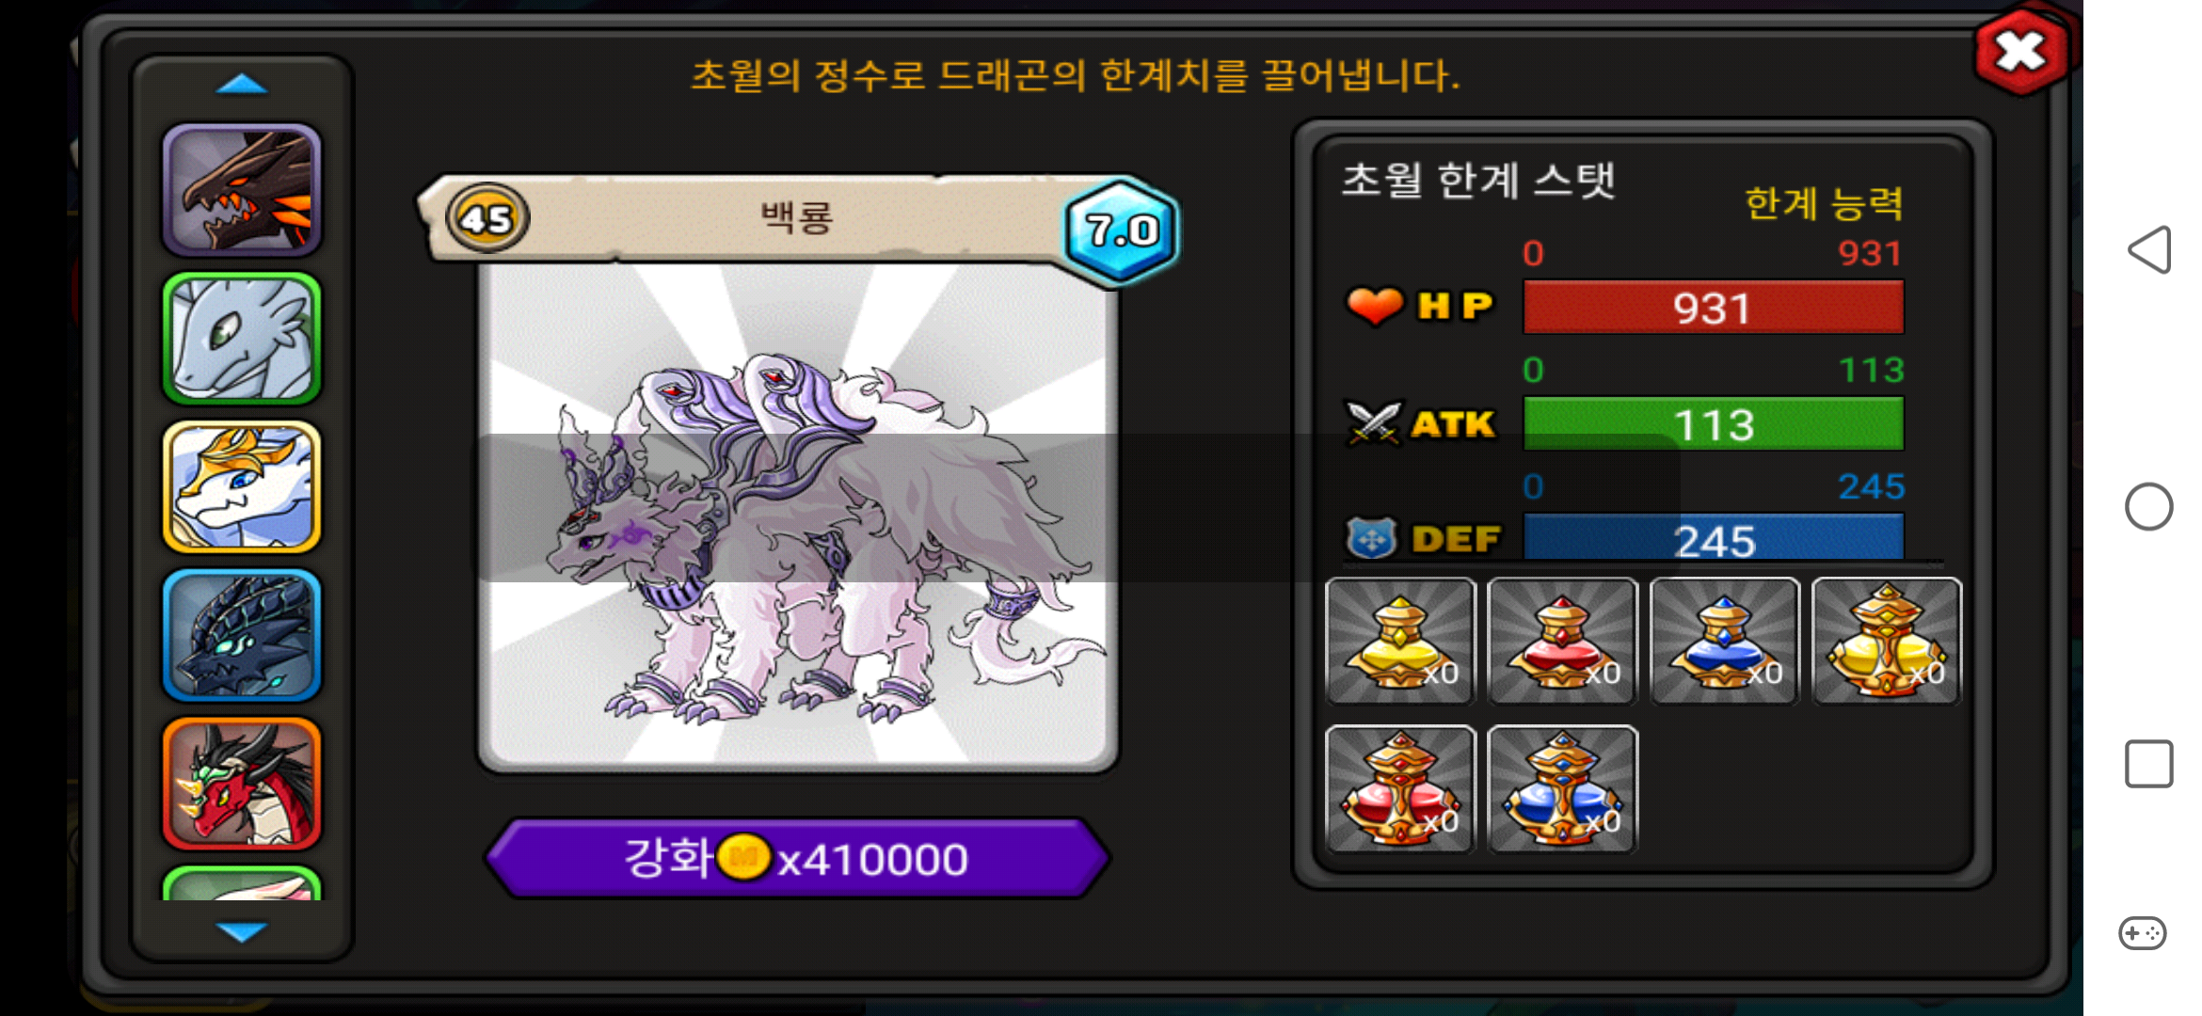Click the large blue essence potion
2202x1016 pixels.
(1562, 789)
